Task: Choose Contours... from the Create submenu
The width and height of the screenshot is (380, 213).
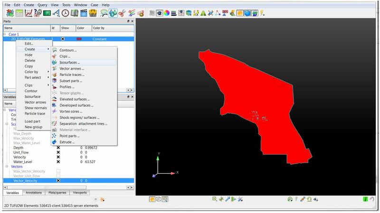Action: point(68,50)
